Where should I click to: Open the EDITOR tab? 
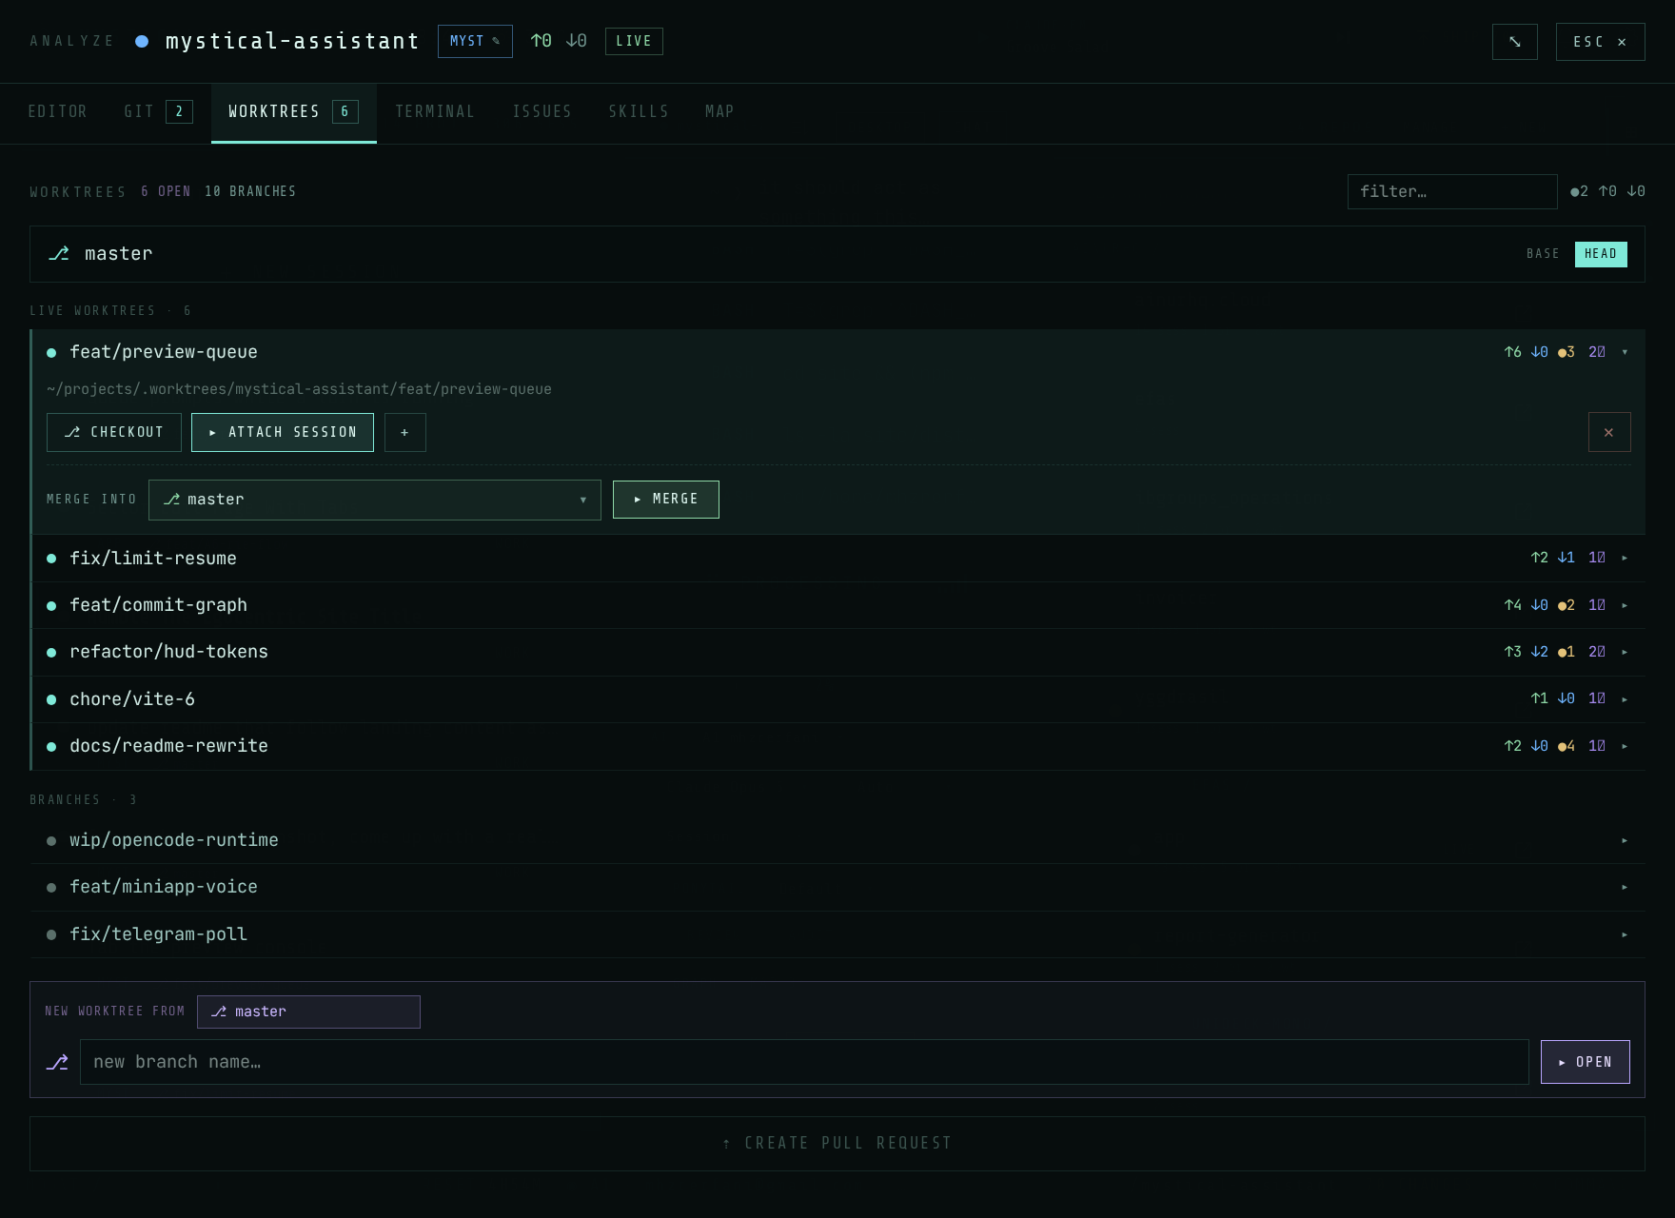[58, 112]
